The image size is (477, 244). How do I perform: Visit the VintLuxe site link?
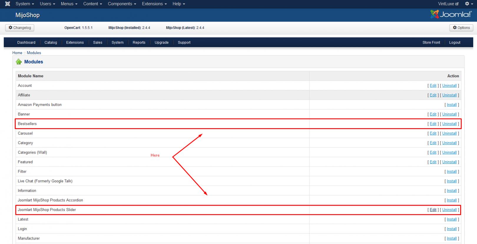click(x=448, y=4)
